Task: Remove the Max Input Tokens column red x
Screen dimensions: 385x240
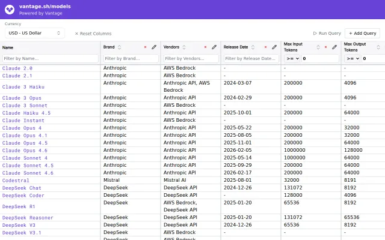Action: point(325,47)
